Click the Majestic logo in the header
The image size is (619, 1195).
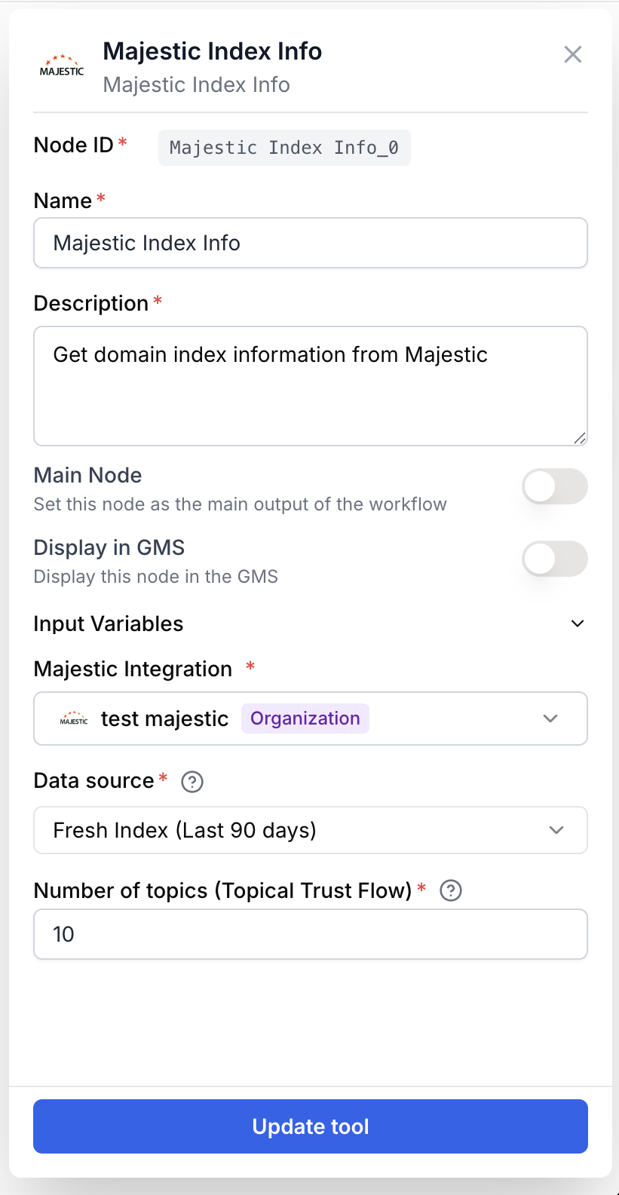point(62,66)
